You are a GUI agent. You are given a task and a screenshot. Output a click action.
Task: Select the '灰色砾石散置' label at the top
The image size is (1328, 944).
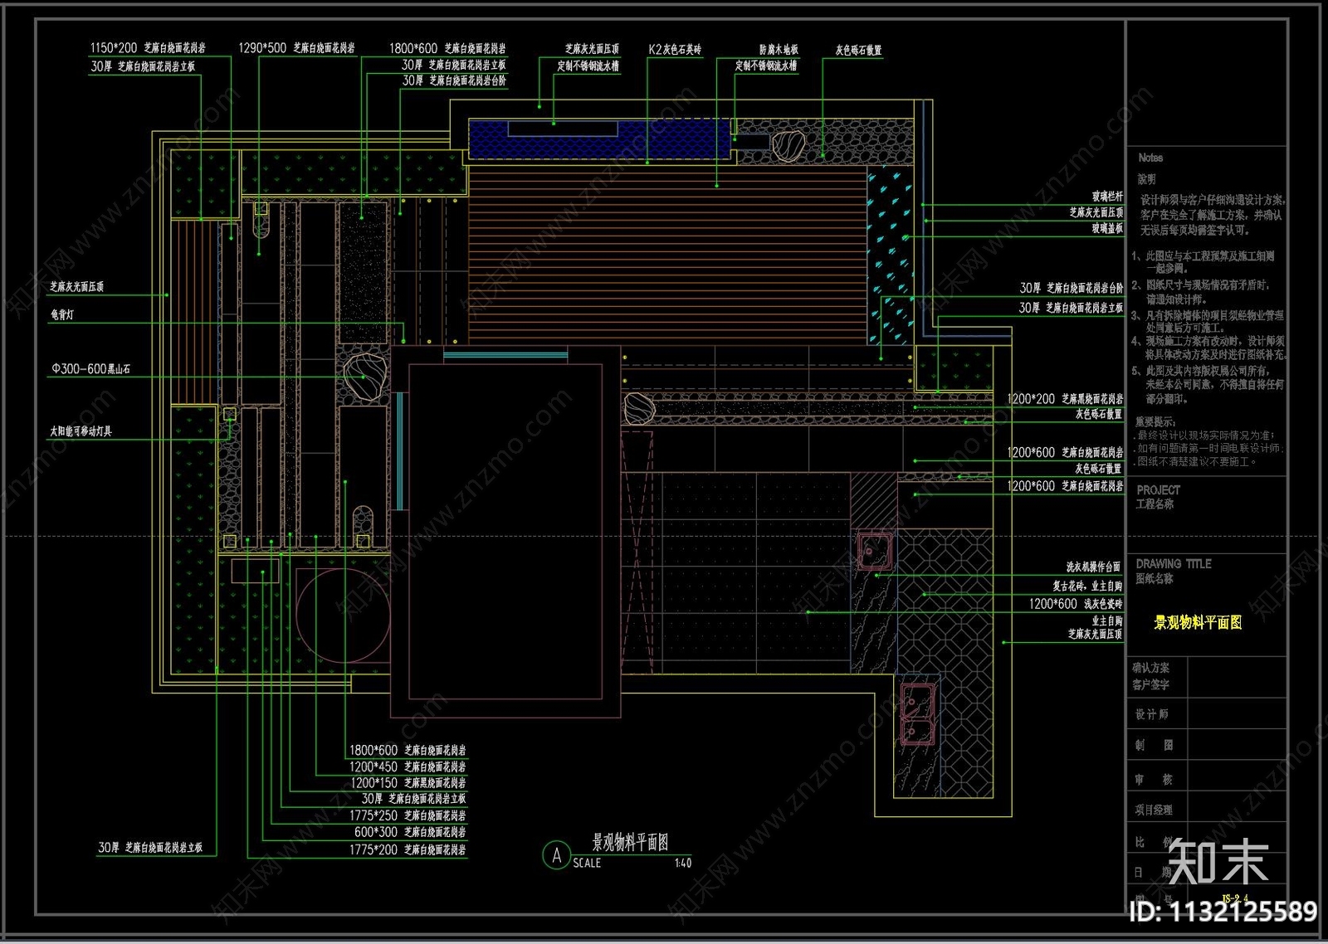tap(858, 51)
